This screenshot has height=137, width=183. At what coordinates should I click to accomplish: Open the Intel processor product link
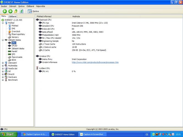coord(95,62)
